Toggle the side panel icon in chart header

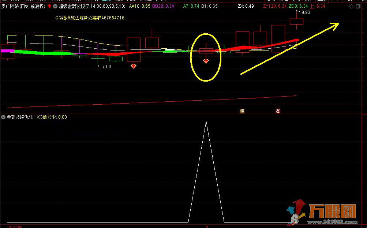[x=358, y=6]
